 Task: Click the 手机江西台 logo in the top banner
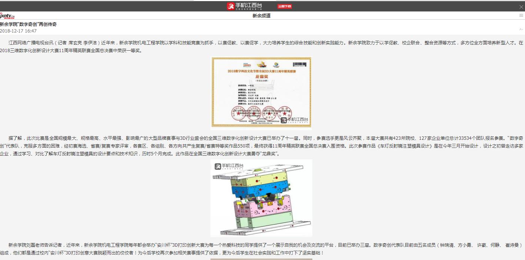(x=245, y=6)
